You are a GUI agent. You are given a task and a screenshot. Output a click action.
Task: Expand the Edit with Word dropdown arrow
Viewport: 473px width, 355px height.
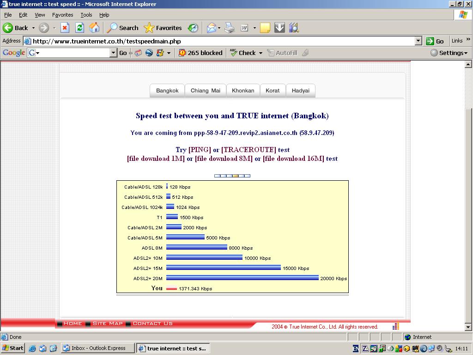255,28
